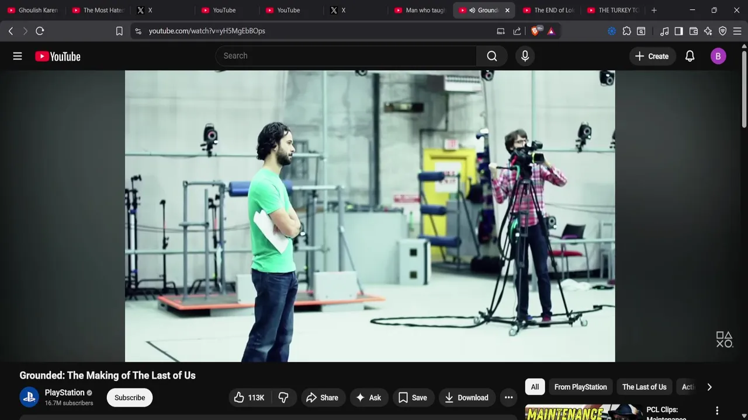This screenshot has height=420, width=748.
Task: Open browser extensions puzzle icon
Action: click(627, 31)
